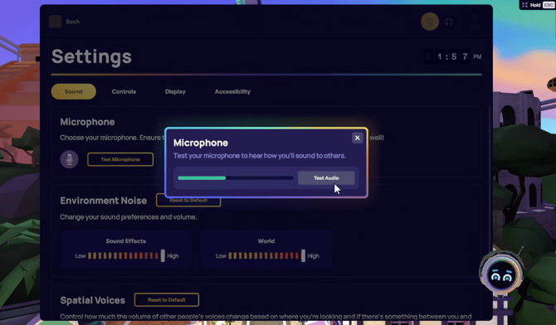This screenshot has width=556, height=325.
Task: Open the Accessibility tab
Action: tap(232, 91)
